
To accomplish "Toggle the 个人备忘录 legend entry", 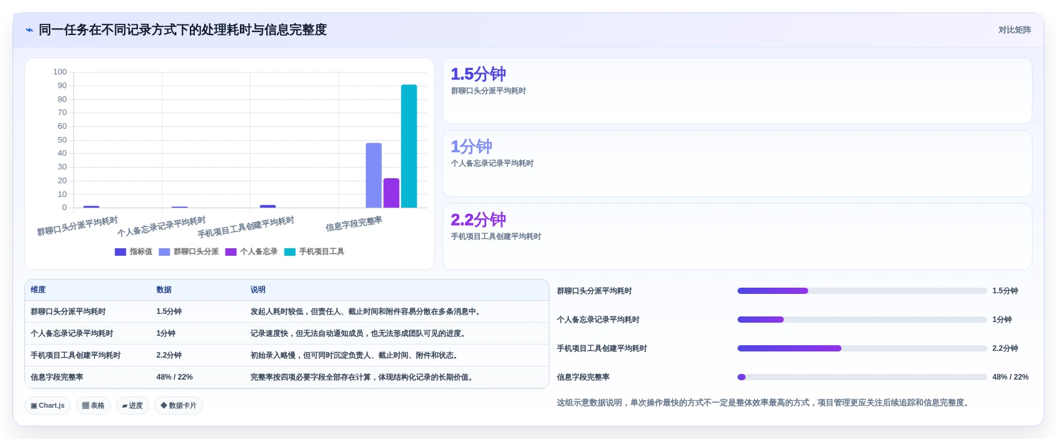I will (x=251, y=252).
